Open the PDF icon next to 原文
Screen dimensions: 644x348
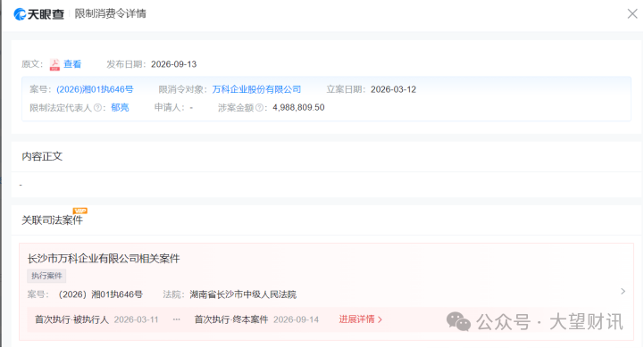(x=54, y=64)
